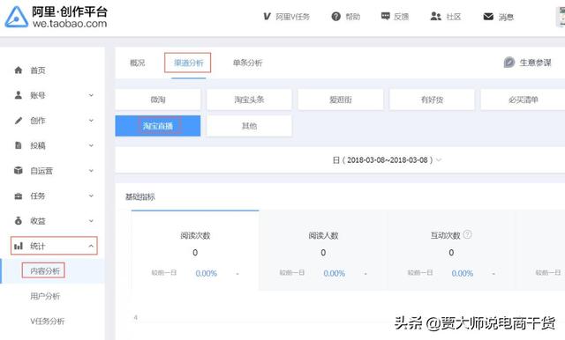Select the 阅读人数 metric card
The height and width of the screenshot is (340, 565).
click(323, 250)
